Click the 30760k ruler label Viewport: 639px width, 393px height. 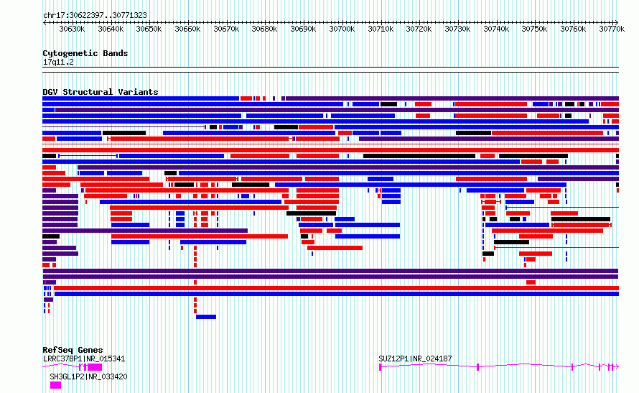click(x=574, y=29)
